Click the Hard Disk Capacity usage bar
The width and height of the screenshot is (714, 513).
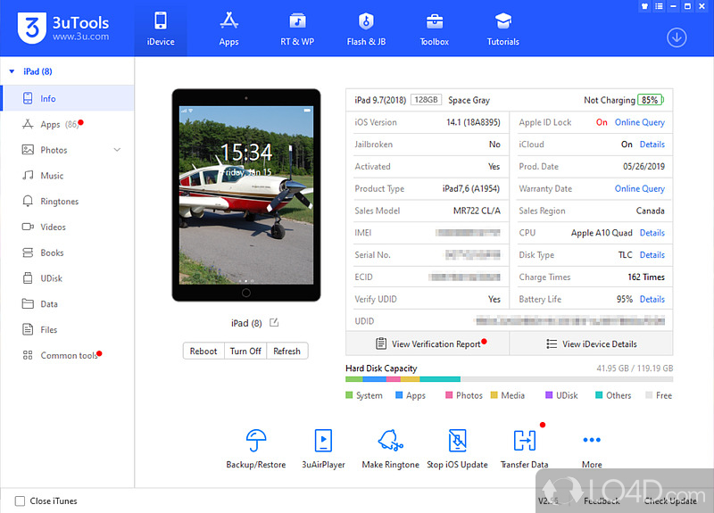click(509, 379)
